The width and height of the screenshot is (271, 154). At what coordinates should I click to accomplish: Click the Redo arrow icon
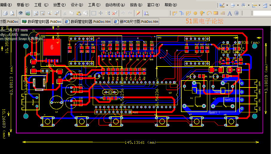point(130,13)
